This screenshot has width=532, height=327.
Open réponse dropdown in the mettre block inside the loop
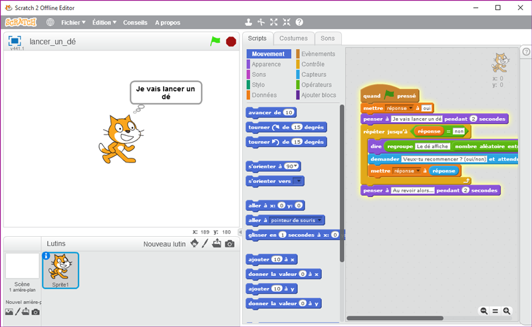click(418, 170)
